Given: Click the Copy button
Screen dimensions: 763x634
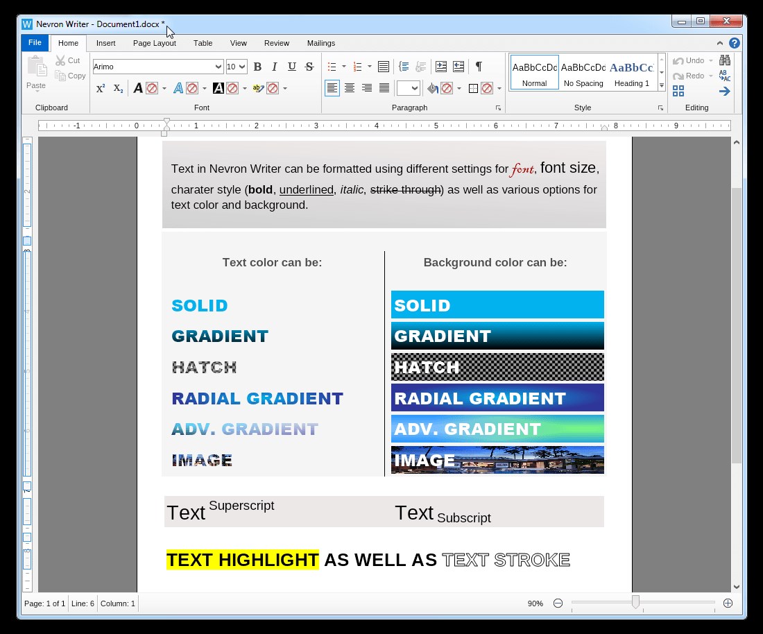Looking at the screenshot, I should click(x=70, y=76).
